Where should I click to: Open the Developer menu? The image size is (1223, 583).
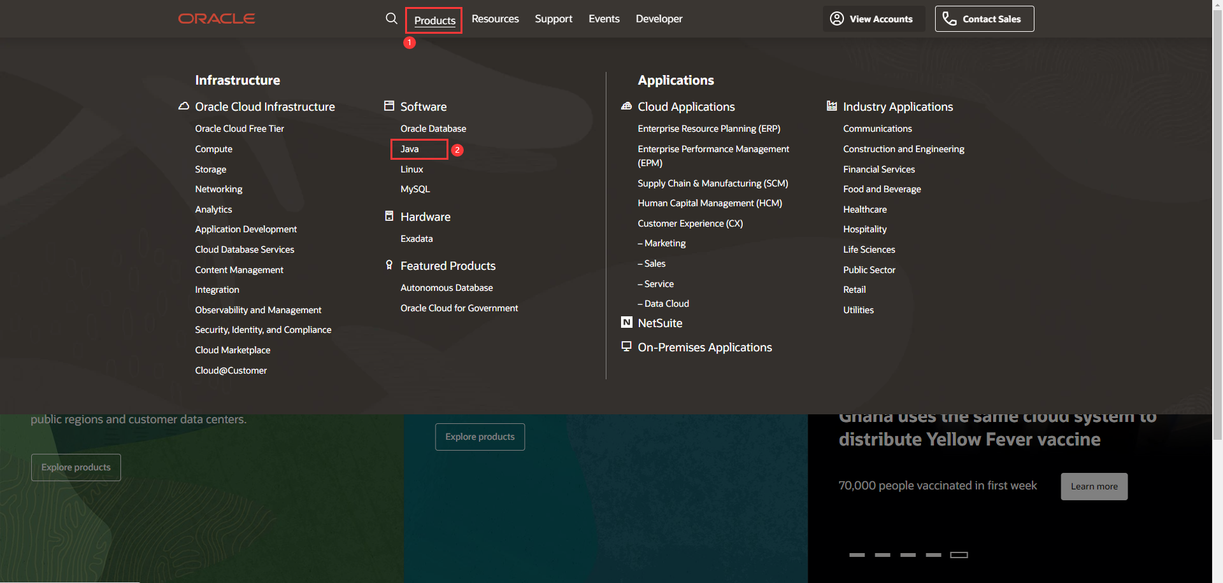pyautogui.click(x=659, y=18)
